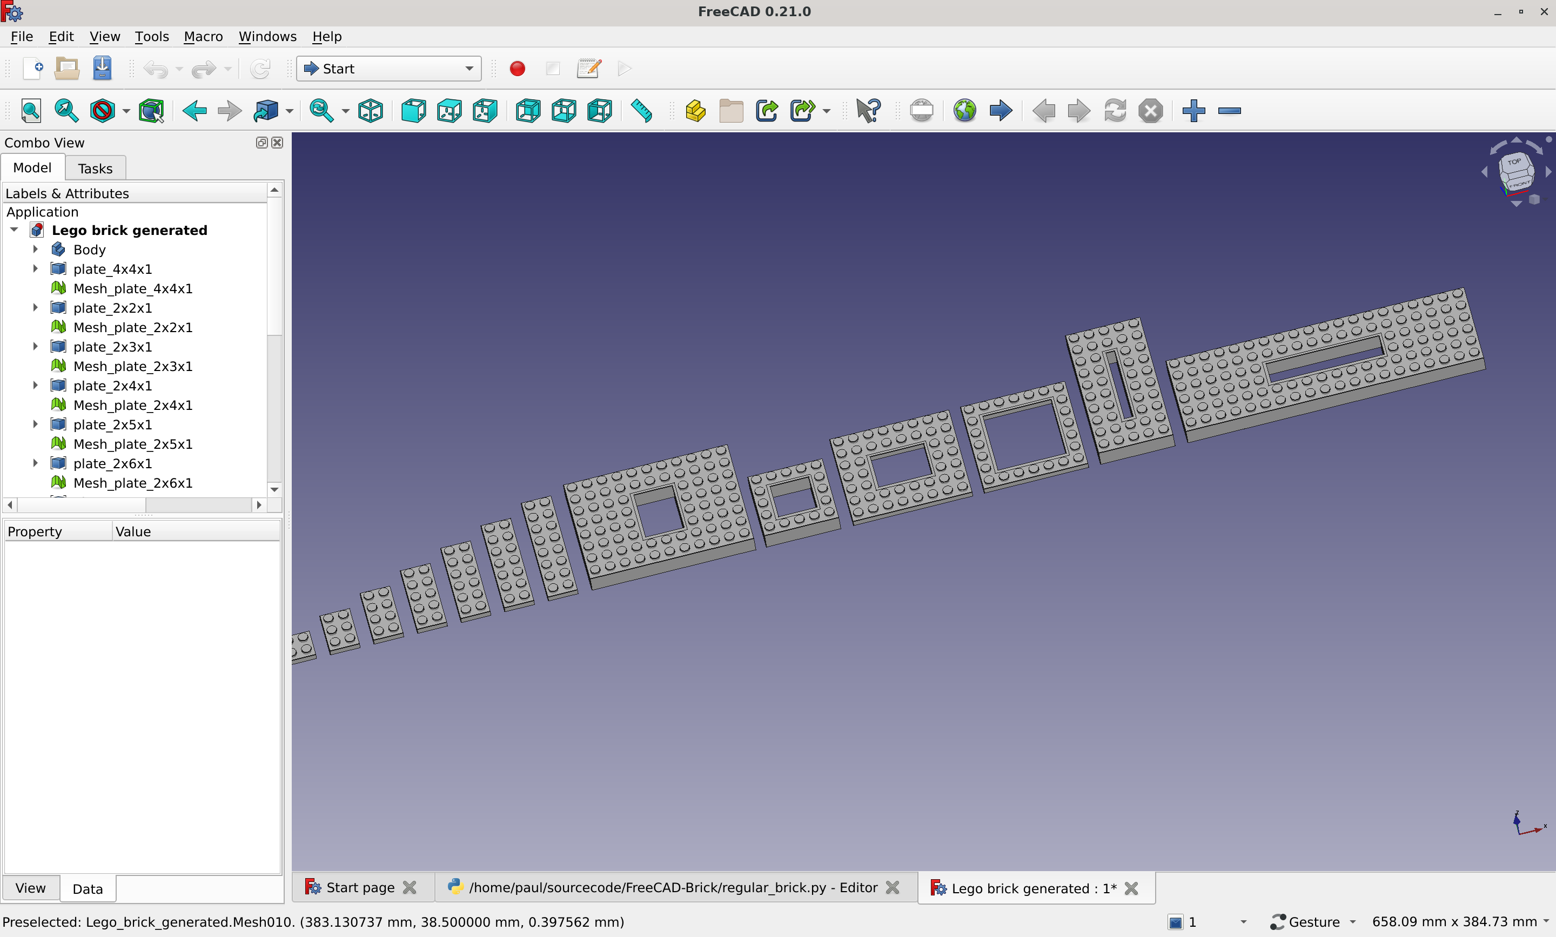Image resolution: width=1556 pixels, height=937 pixels.
Task: Open the undo history dropdown arrow
Action: tap(179, 68)
